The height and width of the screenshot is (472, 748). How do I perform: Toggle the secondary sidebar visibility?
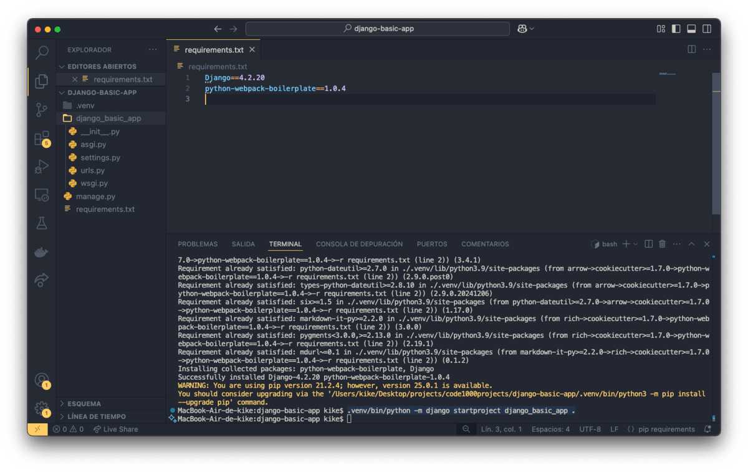(x=707, y=29)
